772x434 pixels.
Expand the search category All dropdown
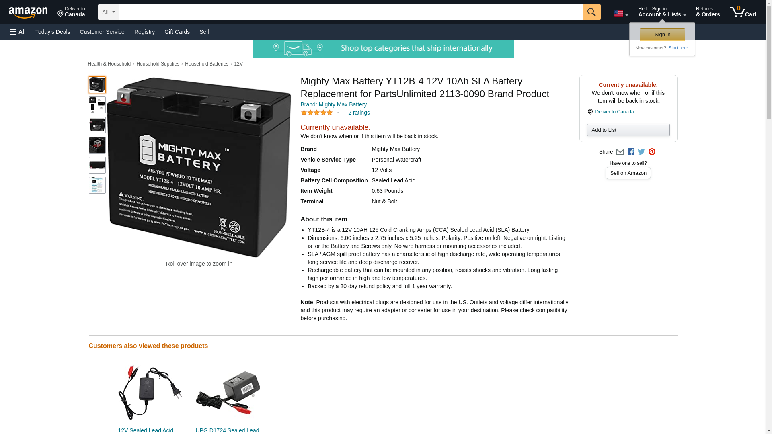click(x=109, y=12)
